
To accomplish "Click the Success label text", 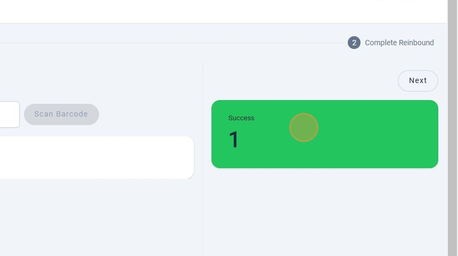I will click(241, 118).
